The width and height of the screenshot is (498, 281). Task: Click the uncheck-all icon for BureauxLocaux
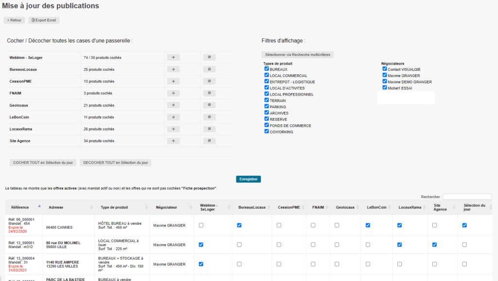[209, 69]
